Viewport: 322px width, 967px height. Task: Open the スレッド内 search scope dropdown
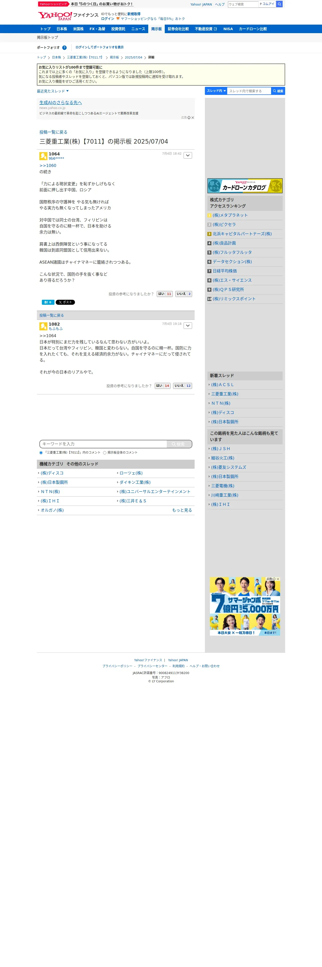click(216, 91)
